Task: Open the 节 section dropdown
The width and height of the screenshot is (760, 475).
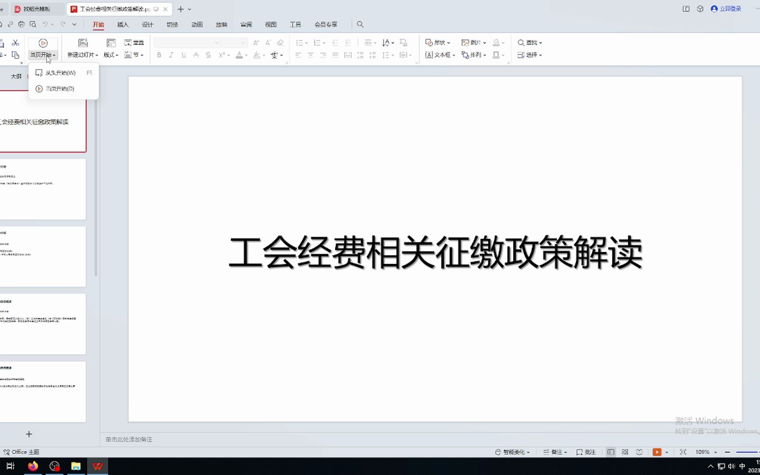Action: point(134,55)
